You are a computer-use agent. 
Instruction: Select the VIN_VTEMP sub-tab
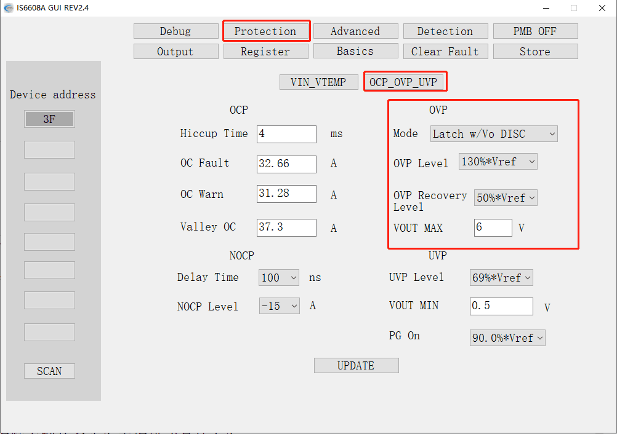click(318, 82)
